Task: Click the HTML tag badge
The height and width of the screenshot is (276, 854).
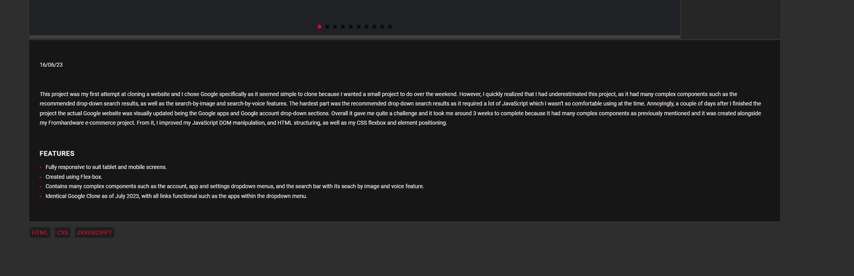Action: coord(40,232)
